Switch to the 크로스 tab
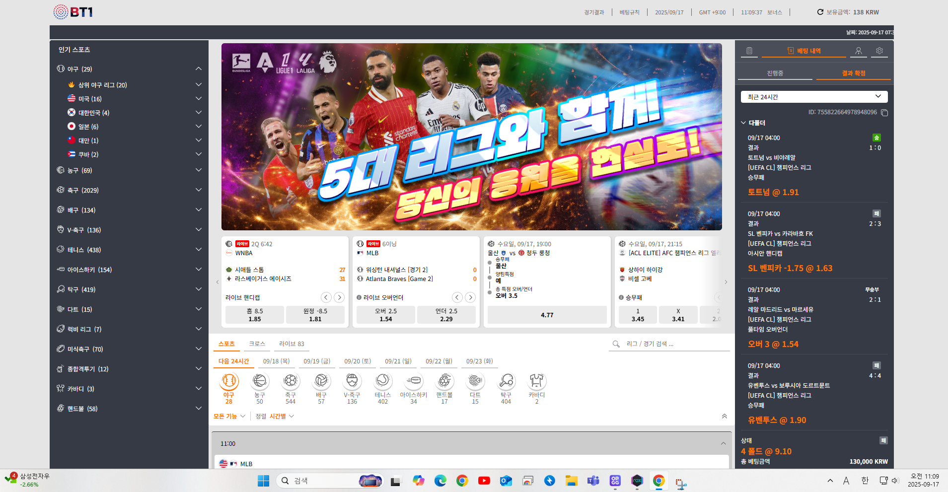The height and width of the screenshot is (492, 948). coord(257,344)
